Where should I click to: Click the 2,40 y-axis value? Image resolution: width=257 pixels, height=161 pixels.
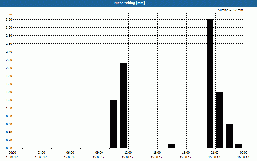tap(9, 52)
